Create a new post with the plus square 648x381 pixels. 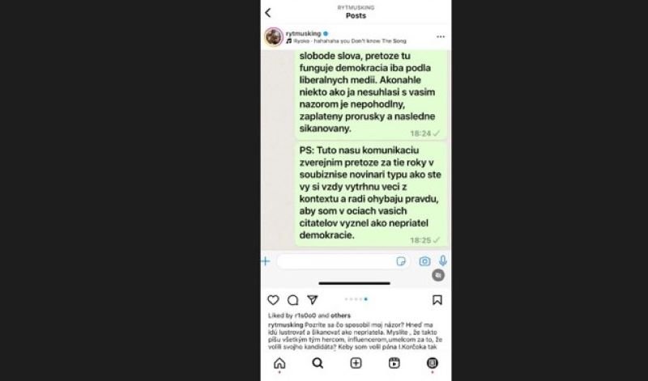(x=356, y=363)
